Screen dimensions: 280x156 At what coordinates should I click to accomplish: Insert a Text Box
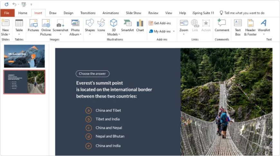[238, 27]
